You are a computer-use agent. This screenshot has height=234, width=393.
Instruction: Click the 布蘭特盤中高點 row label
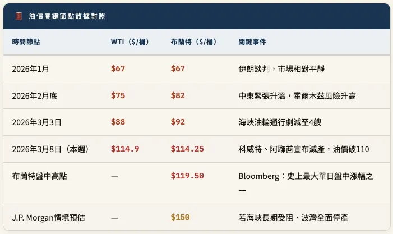click(x=38, y=176)
